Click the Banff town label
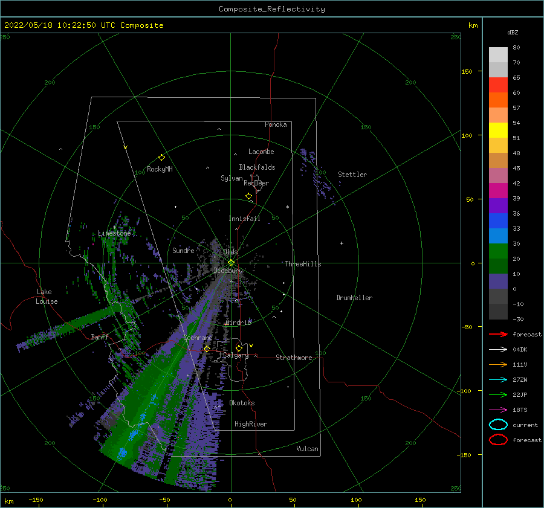The height and width of the screenshot is (508, 544). pos(100,336)
